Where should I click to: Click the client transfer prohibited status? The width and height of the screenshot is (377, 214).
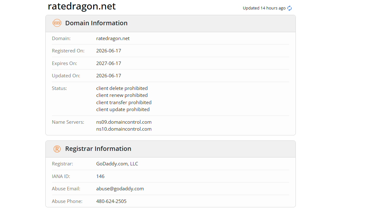(124, 103)
